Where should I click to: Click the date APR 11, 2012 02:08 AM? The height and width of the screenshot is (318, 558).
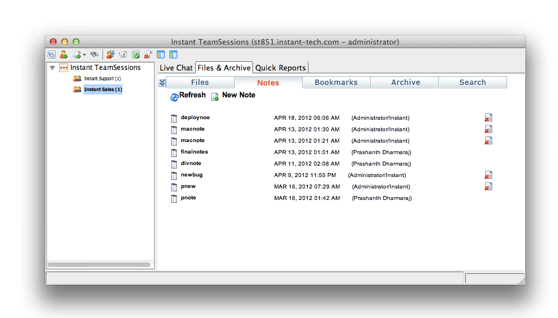307,164
